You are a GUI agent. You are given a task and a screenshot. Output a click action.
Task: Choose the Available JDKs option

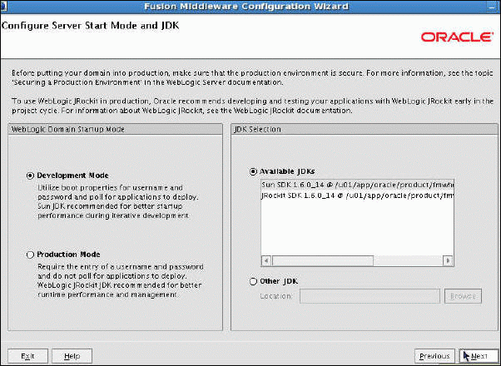253,171
